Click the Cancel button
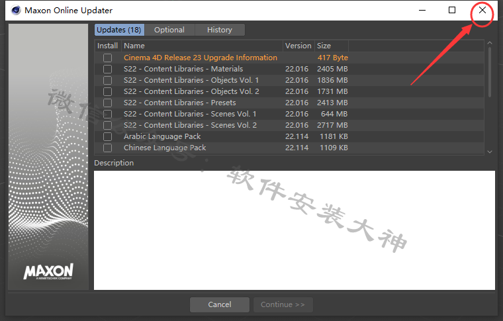 (220, 304)
